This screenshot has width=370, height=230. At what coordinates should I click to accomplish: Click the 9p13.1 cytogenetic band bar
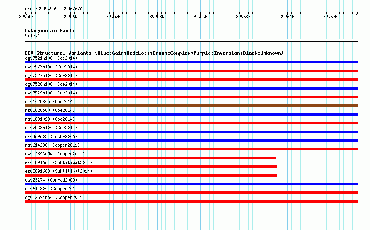(191, 40)
